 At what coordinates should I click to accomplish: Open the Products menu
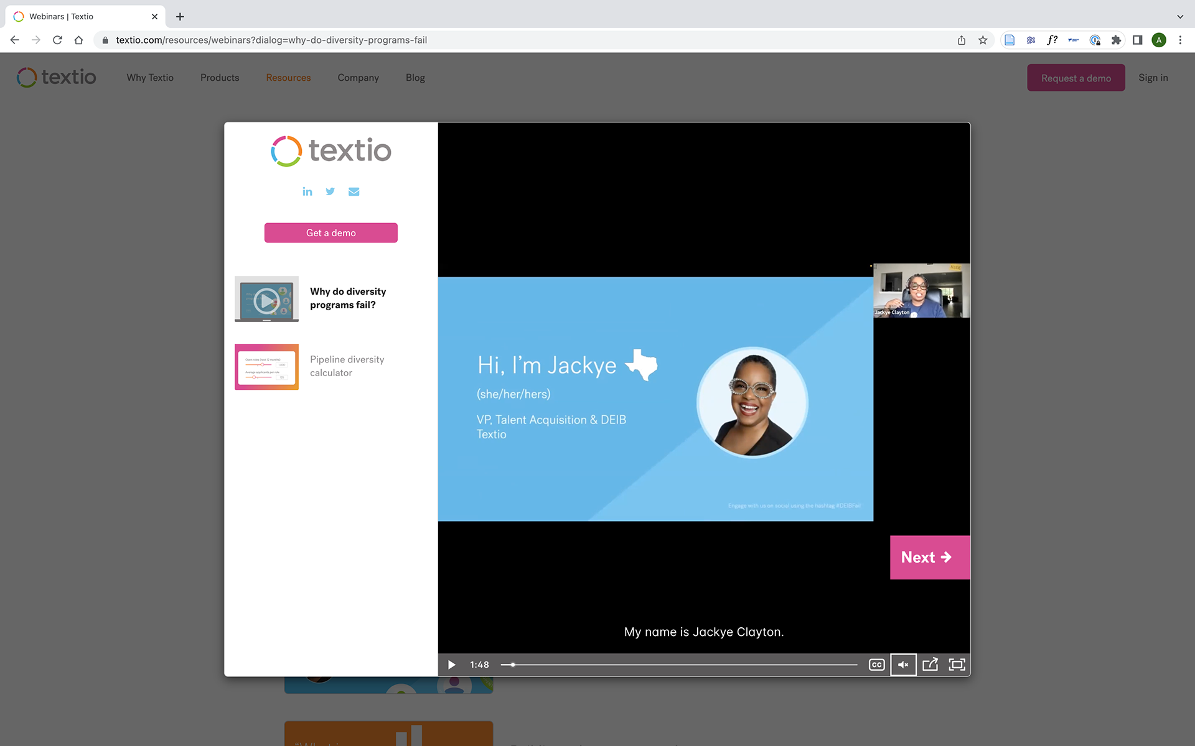point(220,78)
